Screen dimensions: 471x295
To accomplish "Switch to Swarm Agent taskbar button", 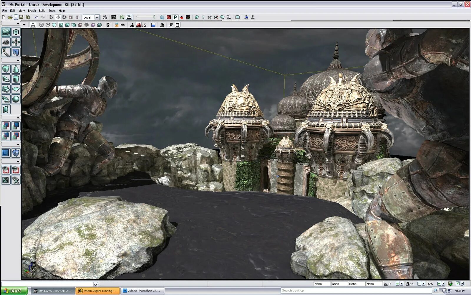I will [x=98, y=291].
